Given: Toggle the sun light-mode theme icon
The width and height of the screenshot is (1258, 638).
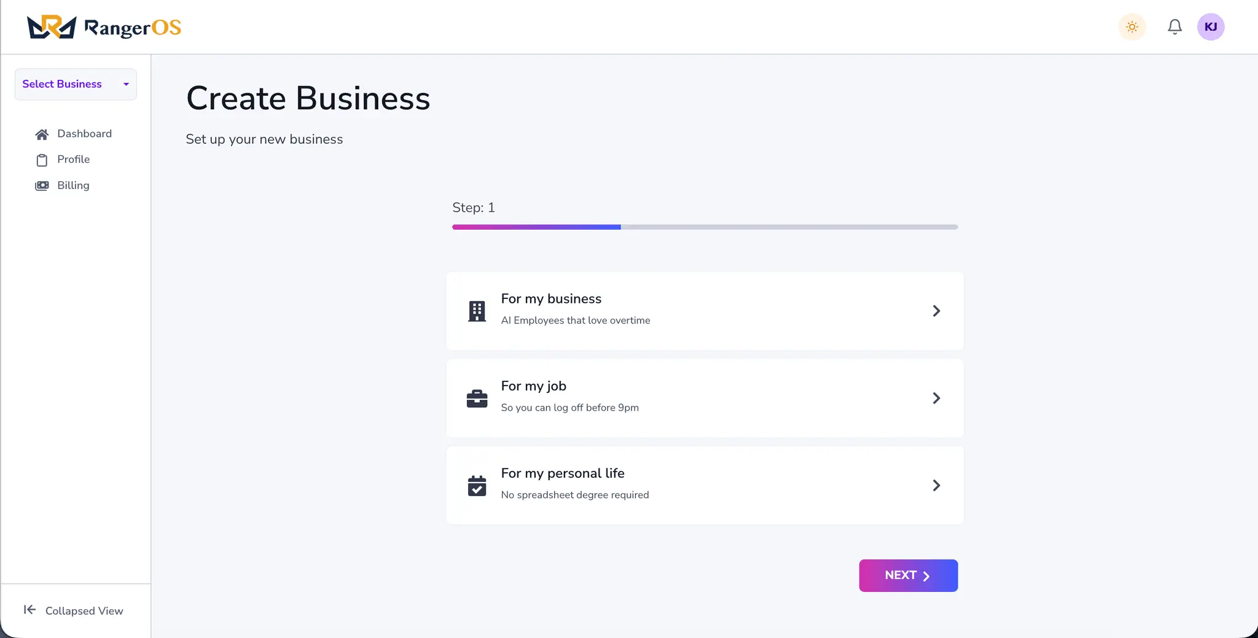Looking at the screenshot, I should [x=1132, y=27].
